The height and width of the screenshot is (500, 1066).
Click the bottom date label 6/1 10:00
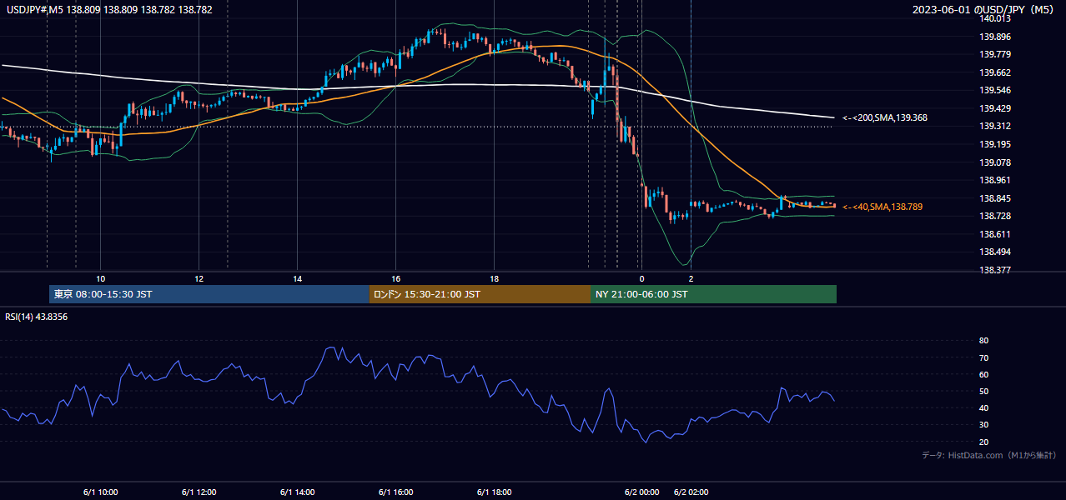point(100,492)
